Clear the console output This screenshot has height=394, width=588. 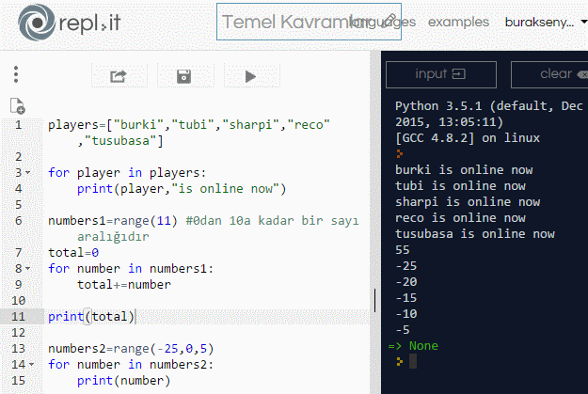[x=555, y=74]
